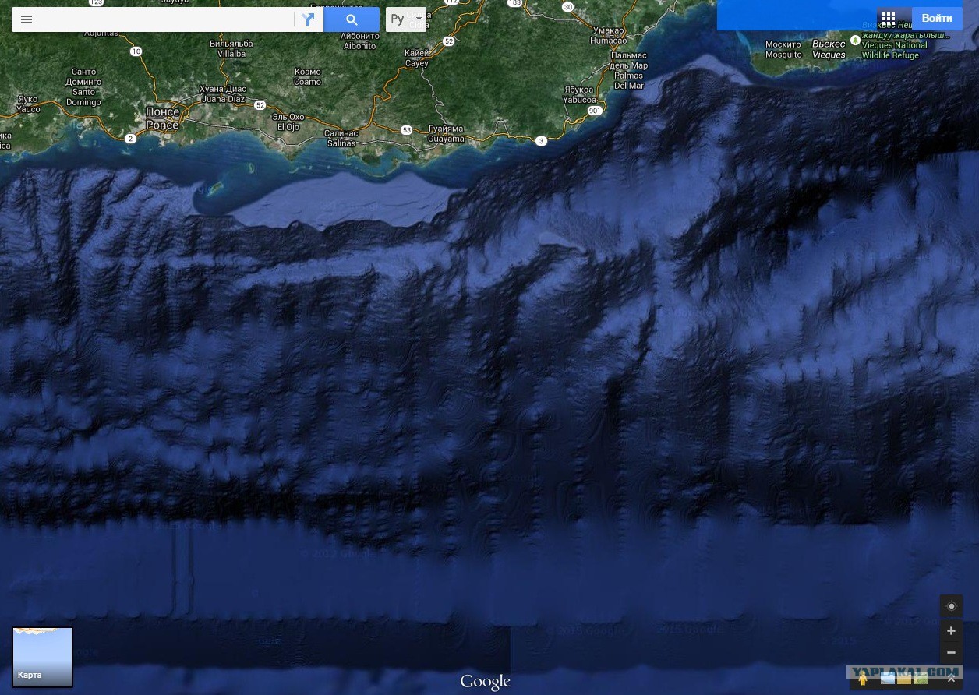The height and width of the screenshot is (695, 979).
Task: Click the "Вильяльба Villalba" town label
Action: (232, 48)
